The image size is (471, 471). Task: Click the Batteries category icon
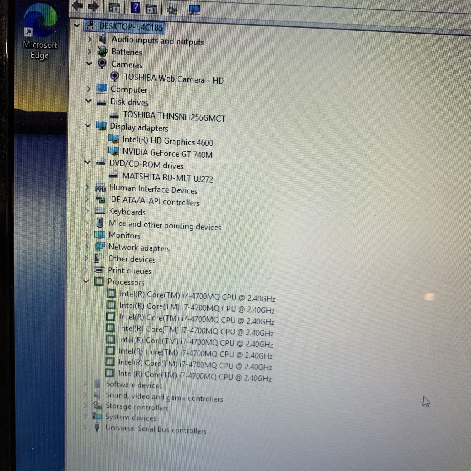[x=102, y=52]
